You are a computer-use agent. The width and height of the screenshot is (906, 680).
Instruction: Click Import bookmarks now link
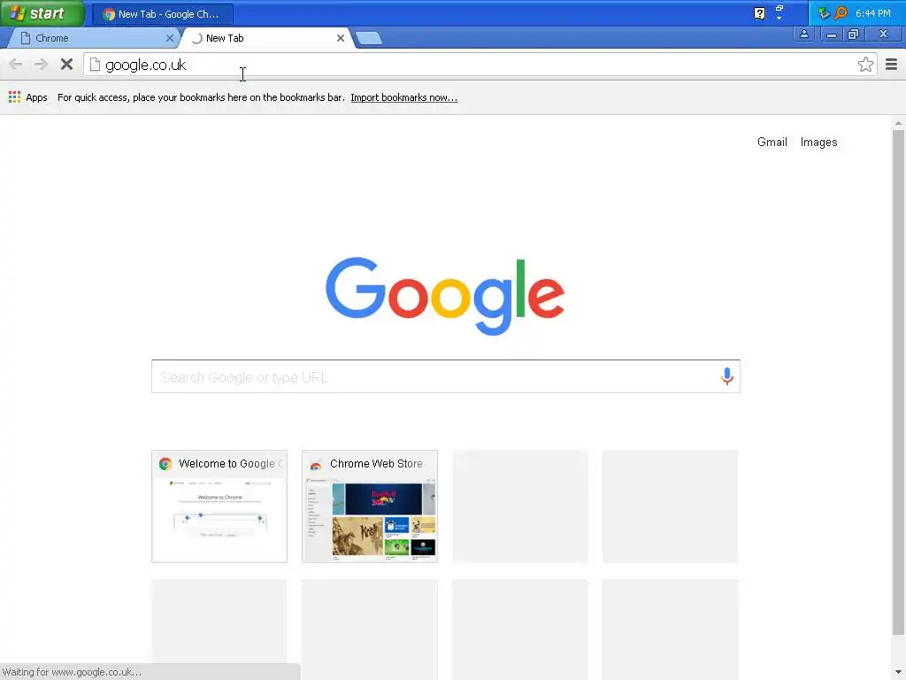pyautogui.click(x=403, y=97)
